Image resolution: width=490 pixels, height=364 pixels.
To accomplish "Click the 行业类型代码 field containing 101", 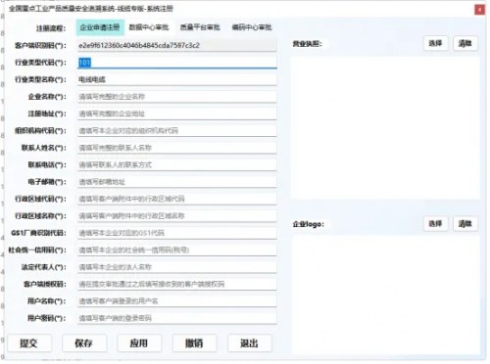I will [177, 63].
